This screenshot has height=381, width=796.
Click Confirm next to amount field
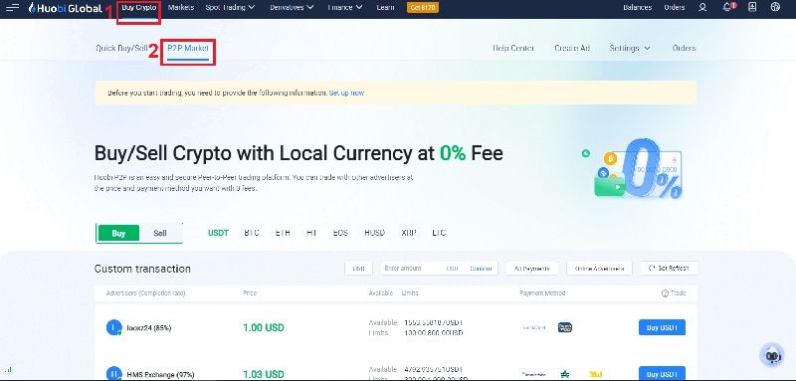pyautogui.click(x=481, y=269)
